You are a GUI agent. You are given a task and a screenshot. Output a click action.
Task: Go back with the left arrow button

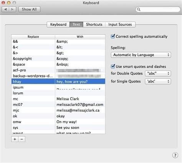(x=5, y=10)
